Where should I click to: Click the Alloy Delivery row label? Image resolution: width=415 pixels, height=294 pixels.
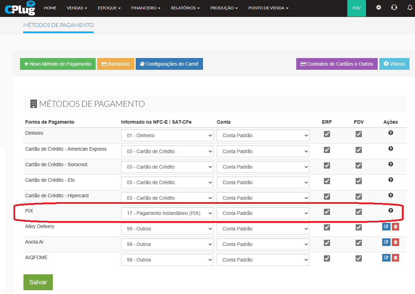[40, 226]
